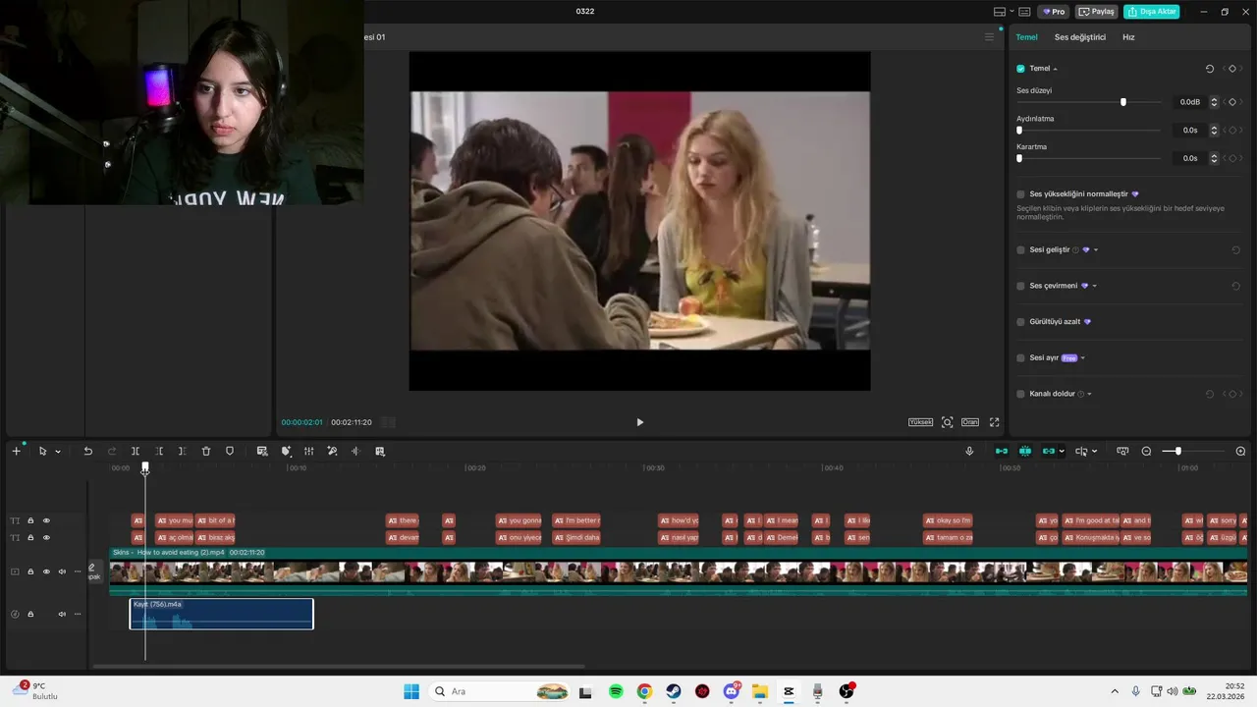Screen dimensions: 1257x707
Task: Toggle the main track magnet icon
Action: 1002,452
